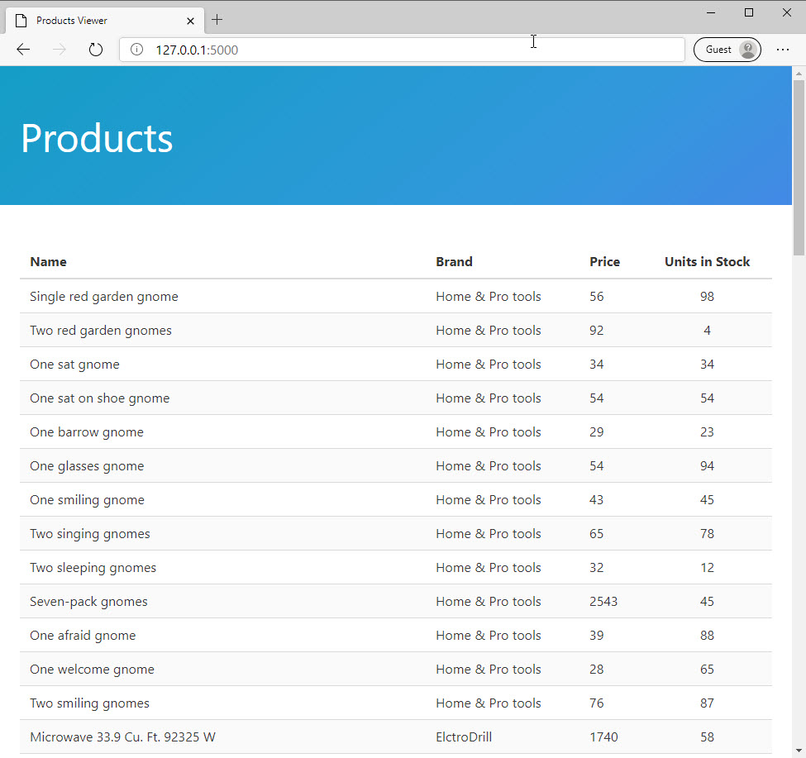Open Home & Pro tools for Two red garden gnomes
This screenshot has height=758, width=806.
[x=488, y=330]
